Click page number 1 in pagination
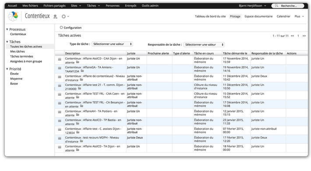The height and width of the screenshot is (171, 311). [298, 36]
